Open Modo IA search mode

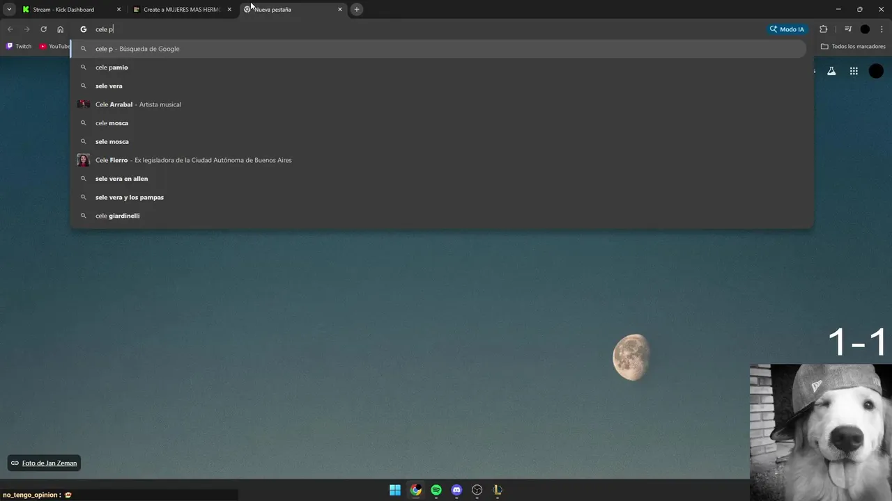pos(786,29)
